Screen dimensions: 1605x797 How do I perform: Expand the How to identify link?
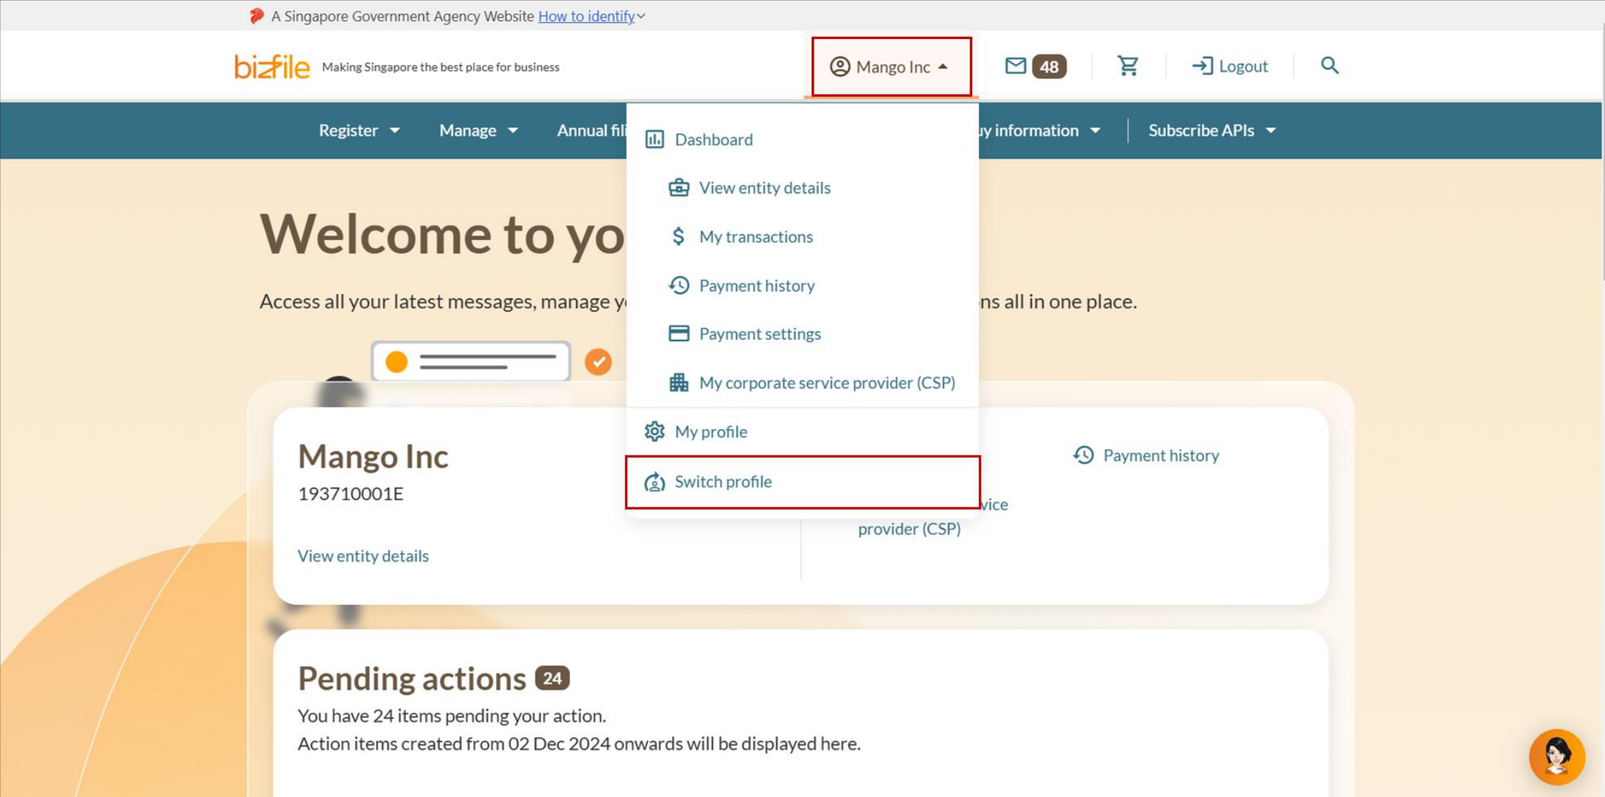[591, 16]
